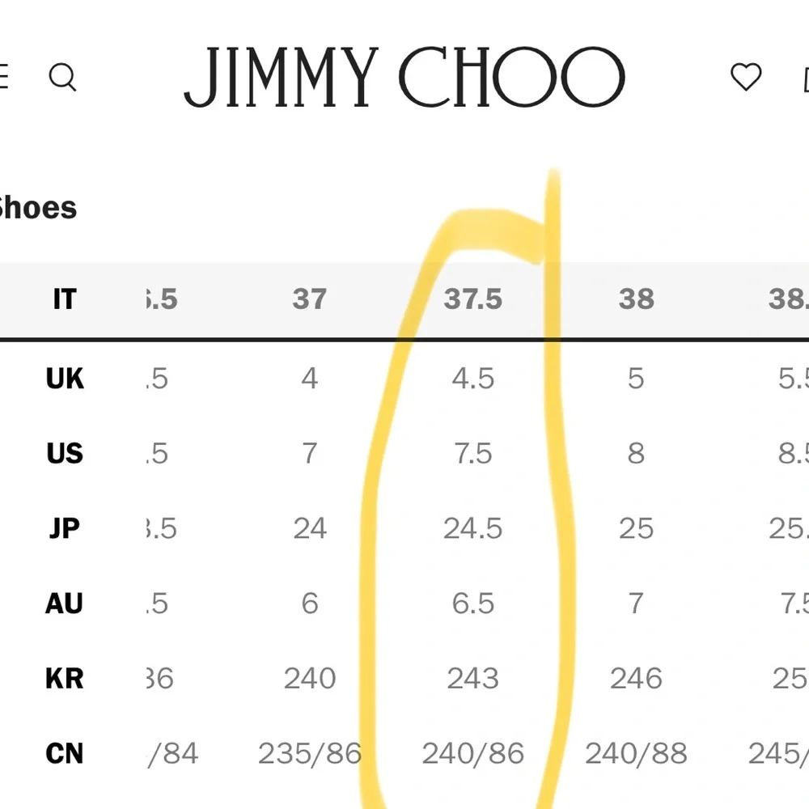Open the shopping bag icon

[806, 79]
